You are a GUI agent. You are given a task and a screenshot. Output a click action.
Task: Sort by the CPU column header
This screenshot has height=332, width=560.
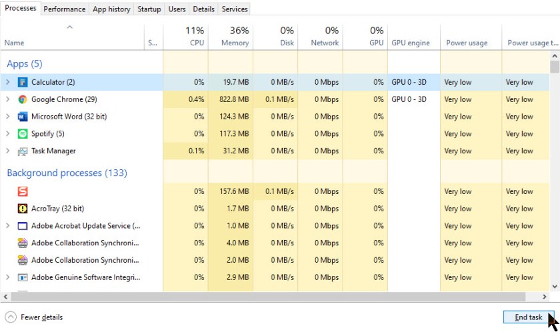point(185,37)
